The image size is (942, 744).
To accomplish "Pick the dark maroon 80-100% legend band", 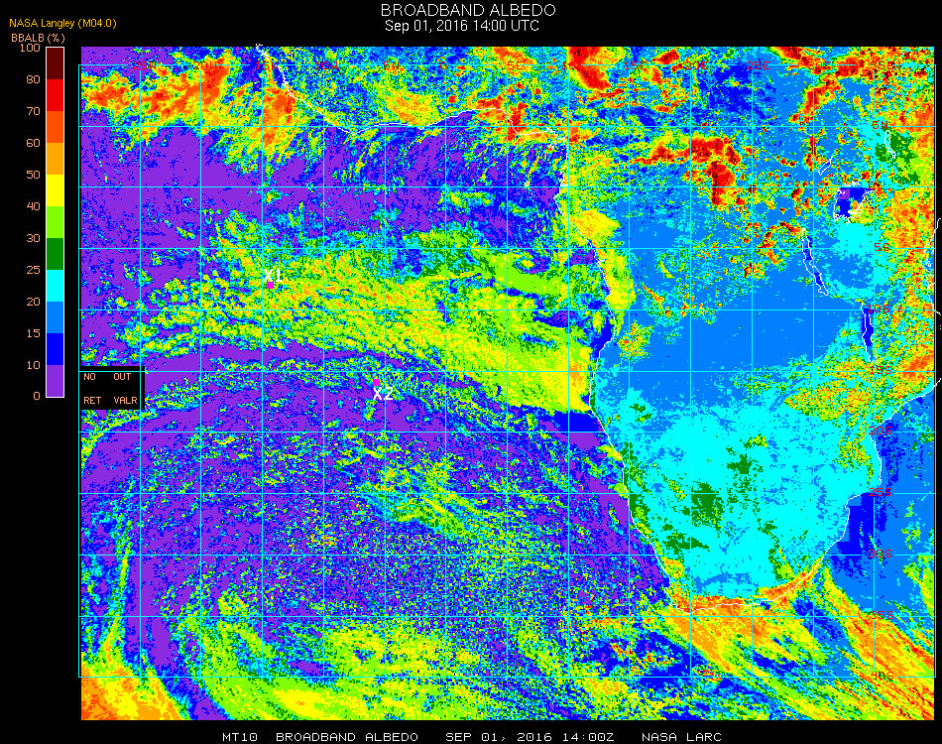I will tap(56, 63).
